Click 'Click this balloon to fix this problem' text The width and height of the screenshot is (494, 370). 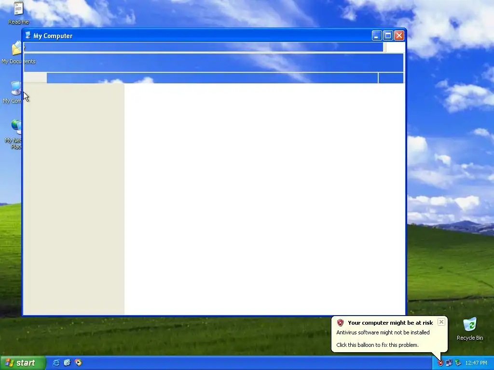tap(377, 345)
